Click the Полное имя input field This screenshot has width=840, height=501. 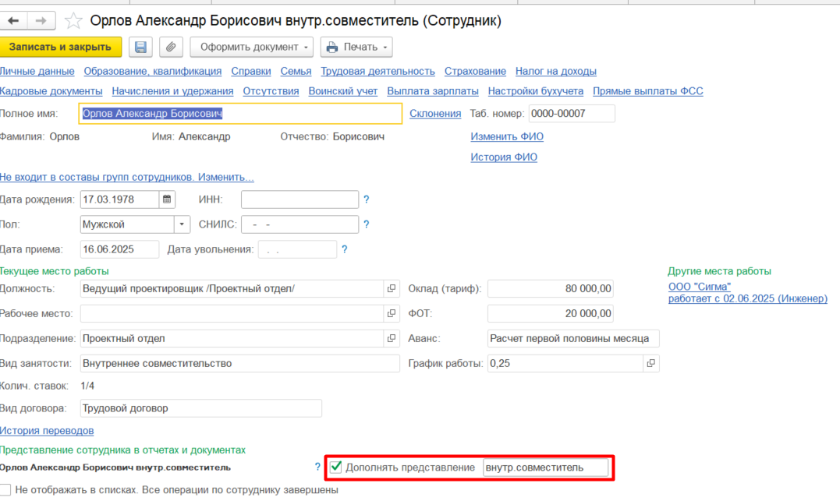[x=240, y=114]
